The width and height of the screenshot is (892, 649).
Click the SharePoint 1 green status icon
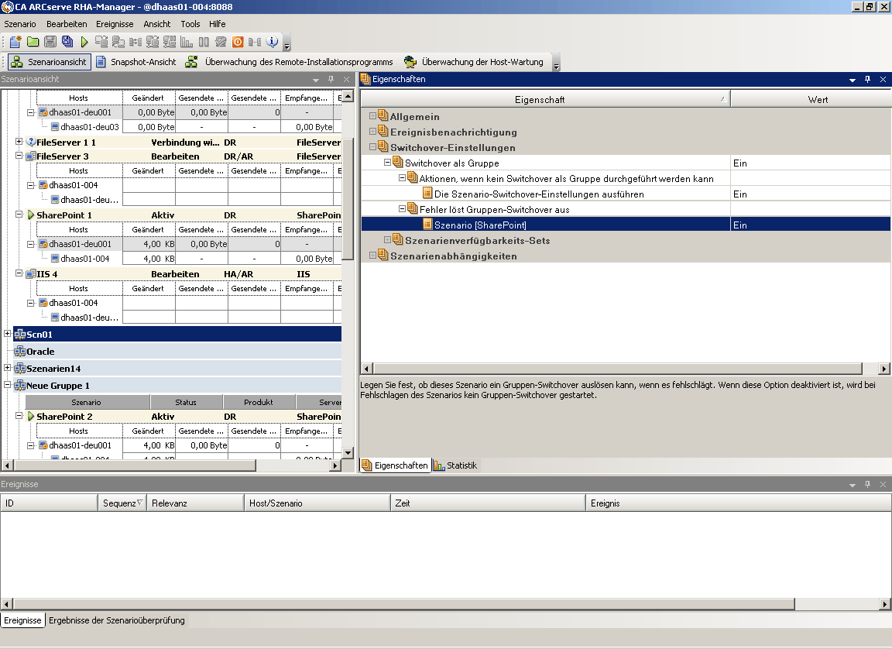pos(31,215)
